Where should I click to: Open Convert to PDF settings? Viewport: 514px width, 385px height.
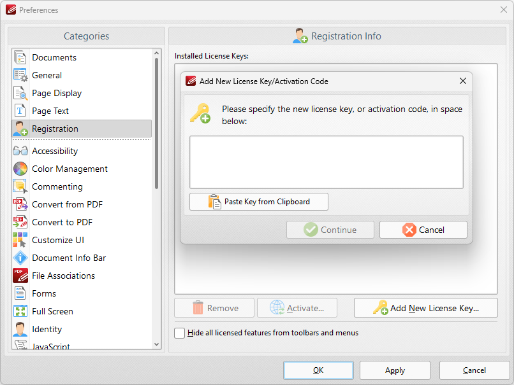[82, 222]
